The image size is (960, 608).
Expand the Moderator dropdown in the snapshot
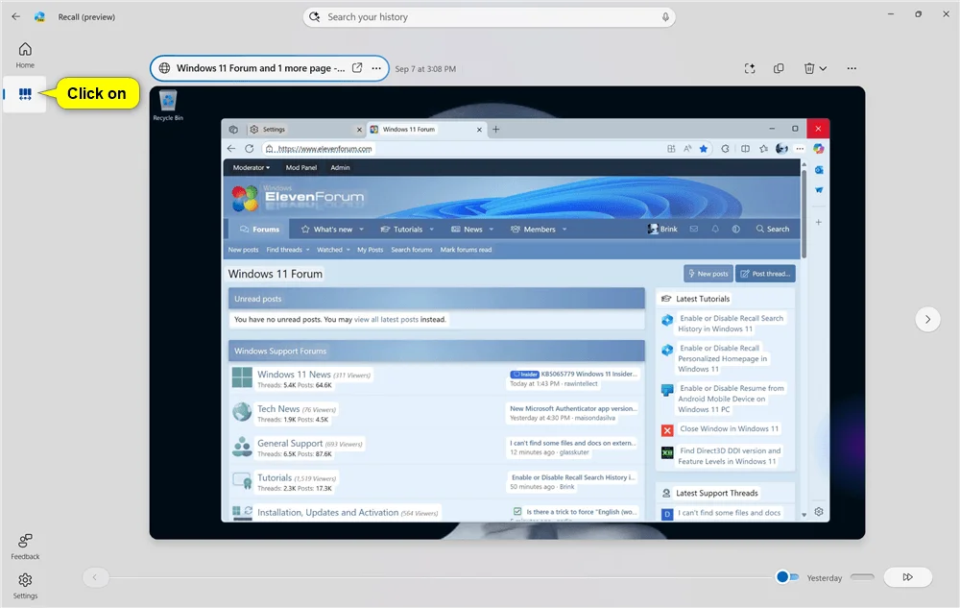point(251,168)
